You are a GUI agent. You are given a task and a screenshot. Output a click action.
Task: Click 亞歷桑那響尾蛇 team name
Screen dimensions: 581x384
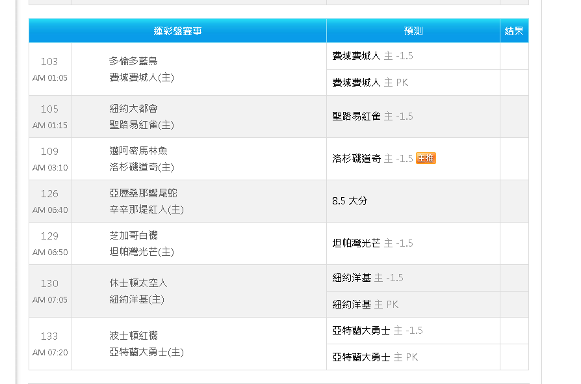pos(143,193)
